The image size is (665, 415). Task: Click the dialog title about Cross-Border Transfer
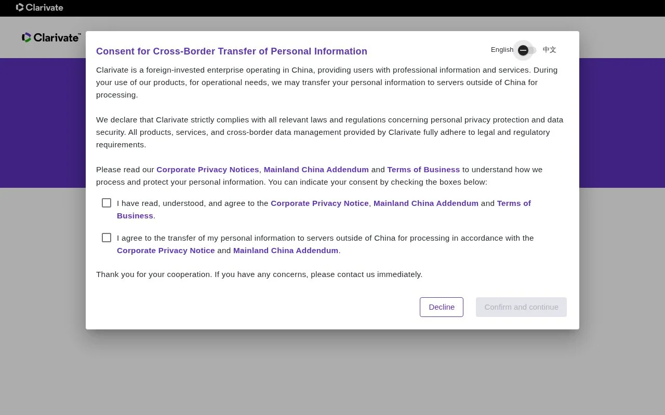coord(232,51)
